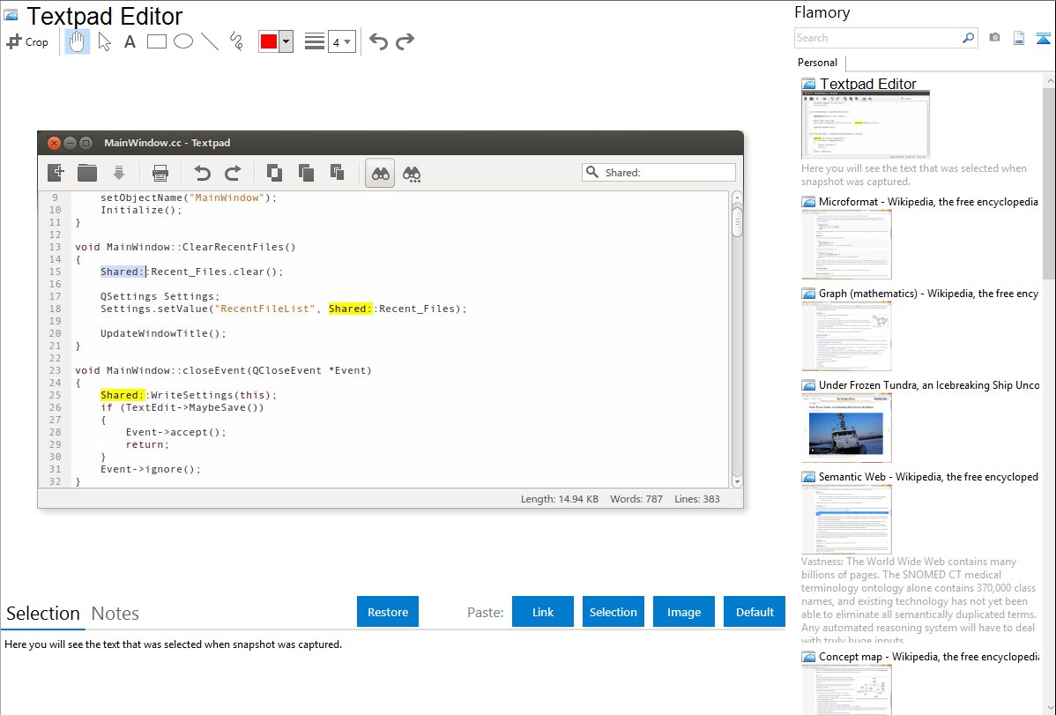Switch to the Notes tab
Viewport: 1056px width, 715px height.
click(115, 614)
